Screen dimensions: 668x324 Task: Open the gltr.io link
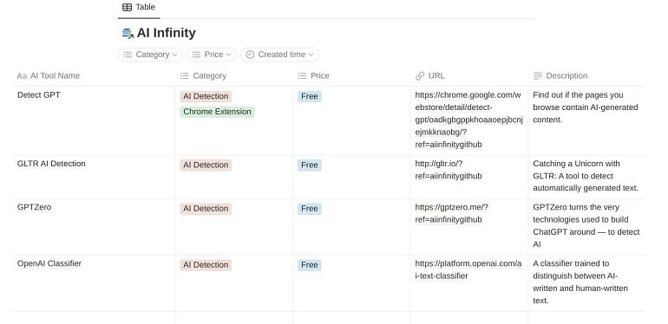[x=449, y=170]
